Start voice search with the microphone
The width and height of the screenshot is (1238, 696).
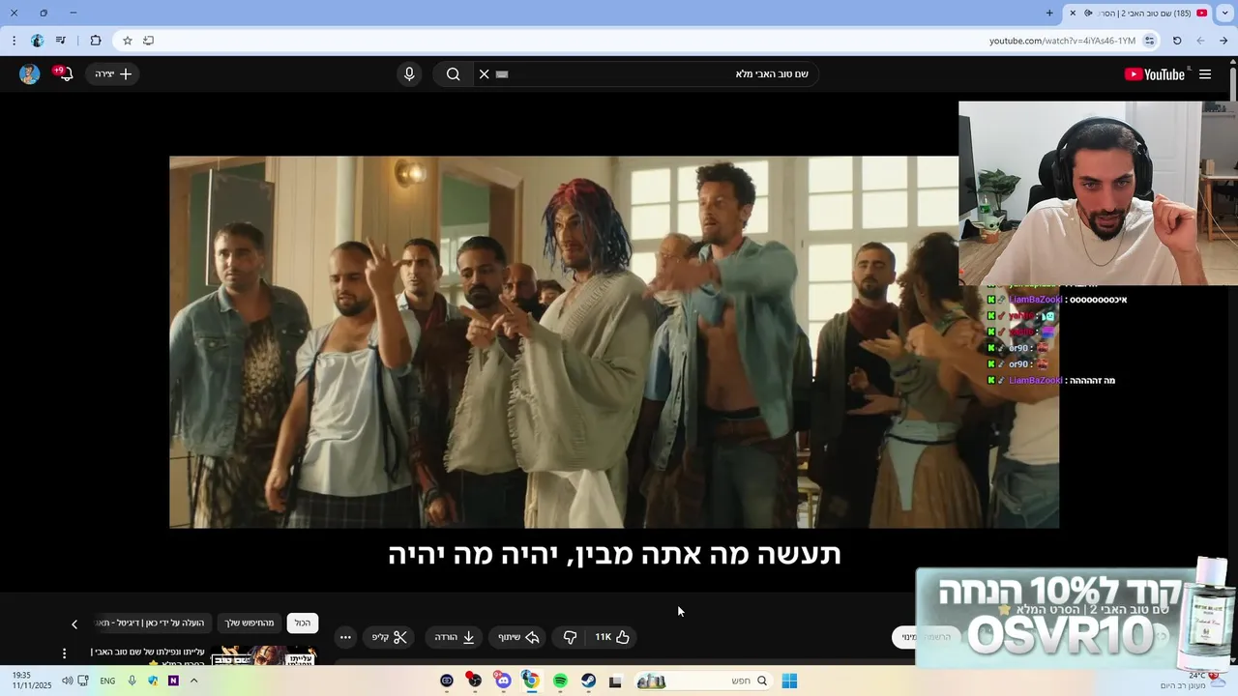click(x=409, y=74)
